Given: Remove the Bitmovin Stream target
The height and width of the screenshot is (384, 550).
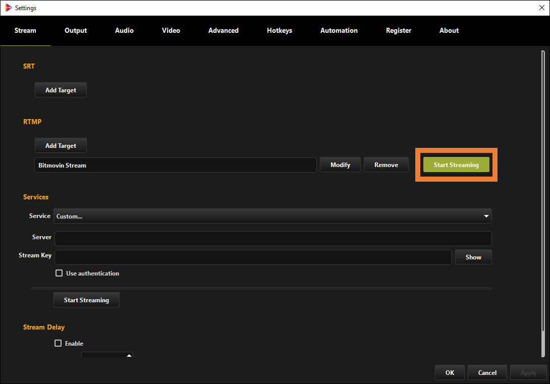Looking at the screenshot, I should click(386, 165).
